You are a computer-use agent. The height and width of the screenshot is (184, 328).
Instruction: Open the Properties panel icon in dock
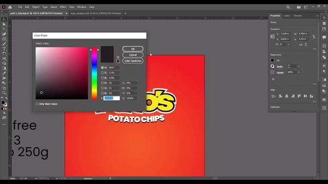click(x=324, y=18)
